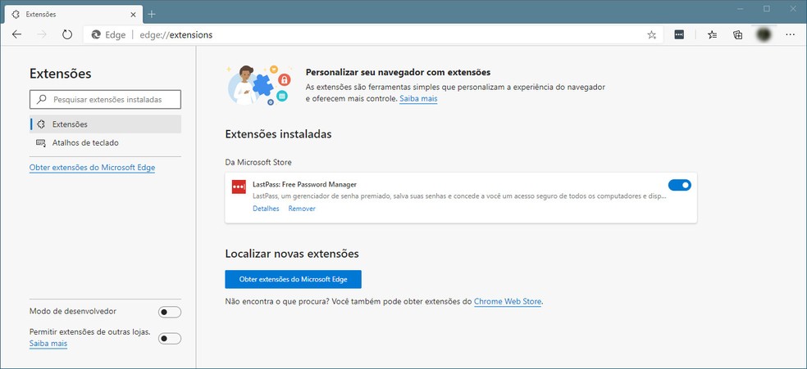Screen dimensions: 807x369
Task: Open the Edge settings and more menu
Action: coord(790,34)
